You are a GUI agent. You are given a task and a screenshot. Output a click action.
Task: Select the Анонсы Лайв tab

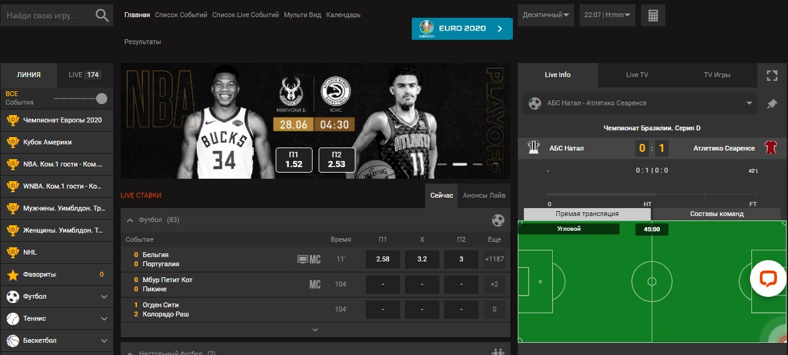click(484, 195)
